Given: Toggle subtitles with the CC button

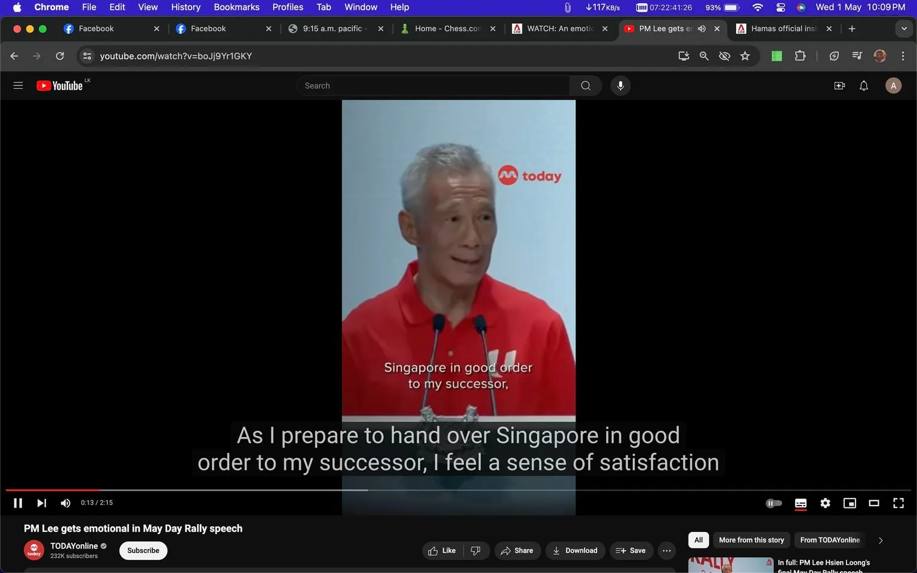Looking at the screenshot, I should coord(801,503).
